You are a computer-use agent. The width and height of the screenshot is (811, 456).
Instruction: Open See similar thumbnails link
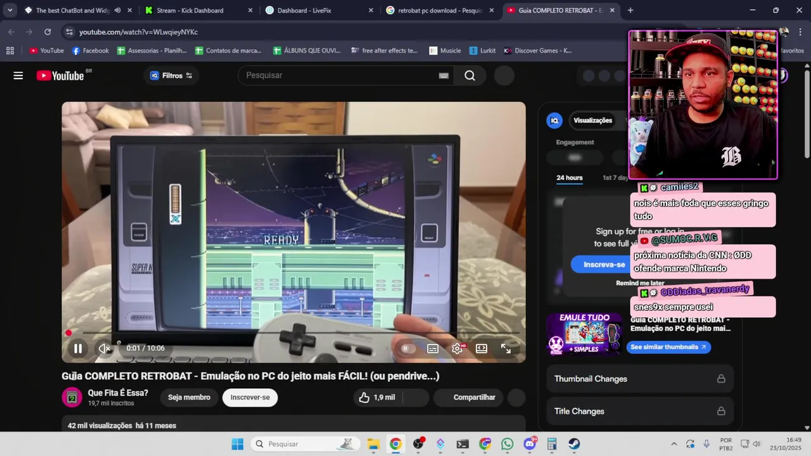pyautogui.click(x=668, y=347)
